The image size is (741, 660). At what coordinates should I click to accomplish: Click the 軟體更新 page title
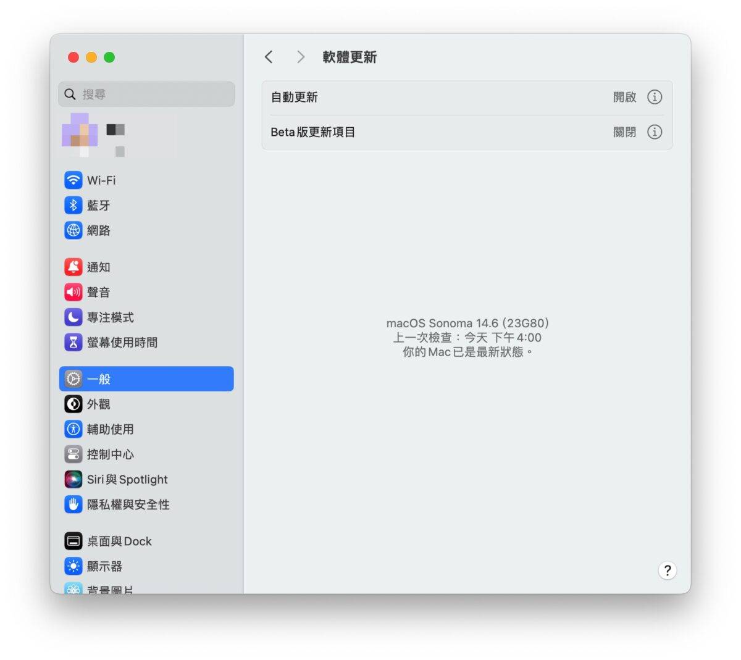point(350,57)
